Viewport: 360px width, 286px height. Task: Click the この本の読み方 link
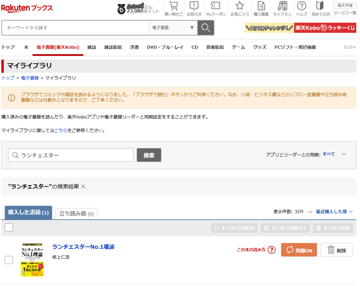point(251,250)
